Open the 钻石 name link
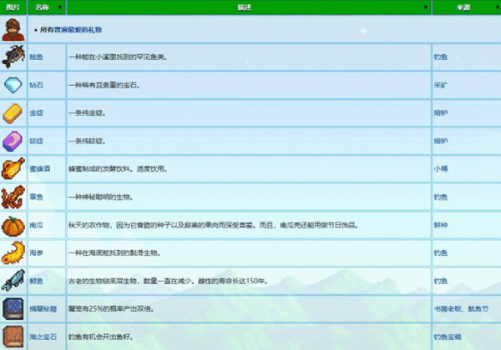The image size is (501, 350). [x=36, y=85]
